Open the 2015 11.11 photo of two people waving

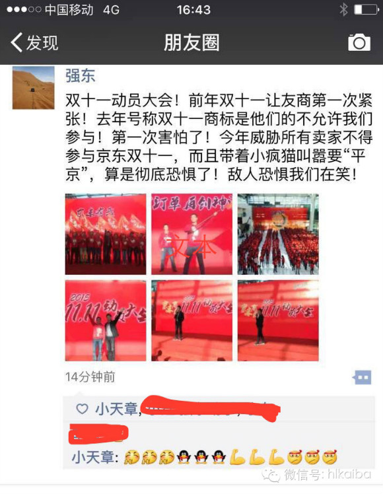(x=106, y=320)
